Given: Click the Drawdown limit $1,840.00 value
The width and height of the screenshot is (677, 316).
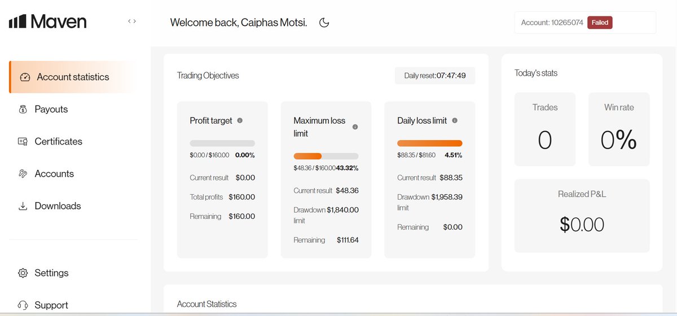Looking at the screenshot, I should coord(342,210).
